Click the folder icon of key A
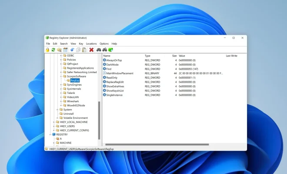 (57, 139)
